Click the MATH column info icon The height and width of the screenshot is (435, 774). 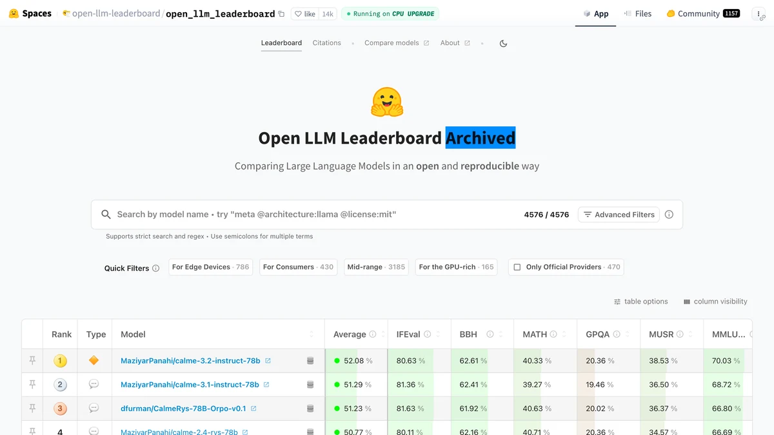coord(554,334)
